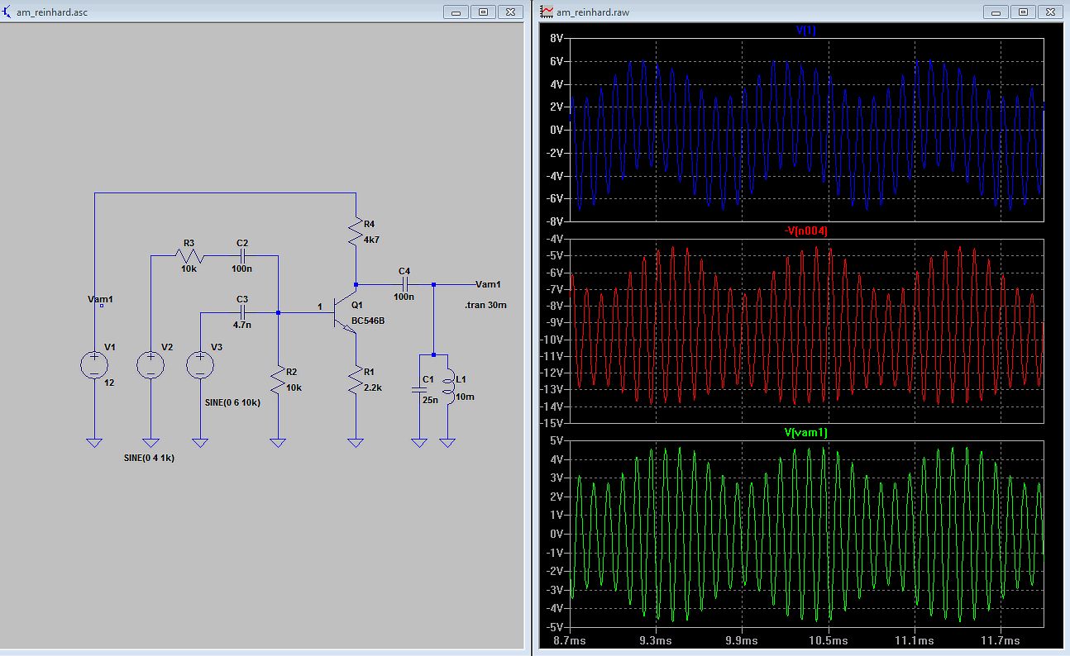
Task: Select the Q1 BC546B transistor symbol
Action: [342, 313]
